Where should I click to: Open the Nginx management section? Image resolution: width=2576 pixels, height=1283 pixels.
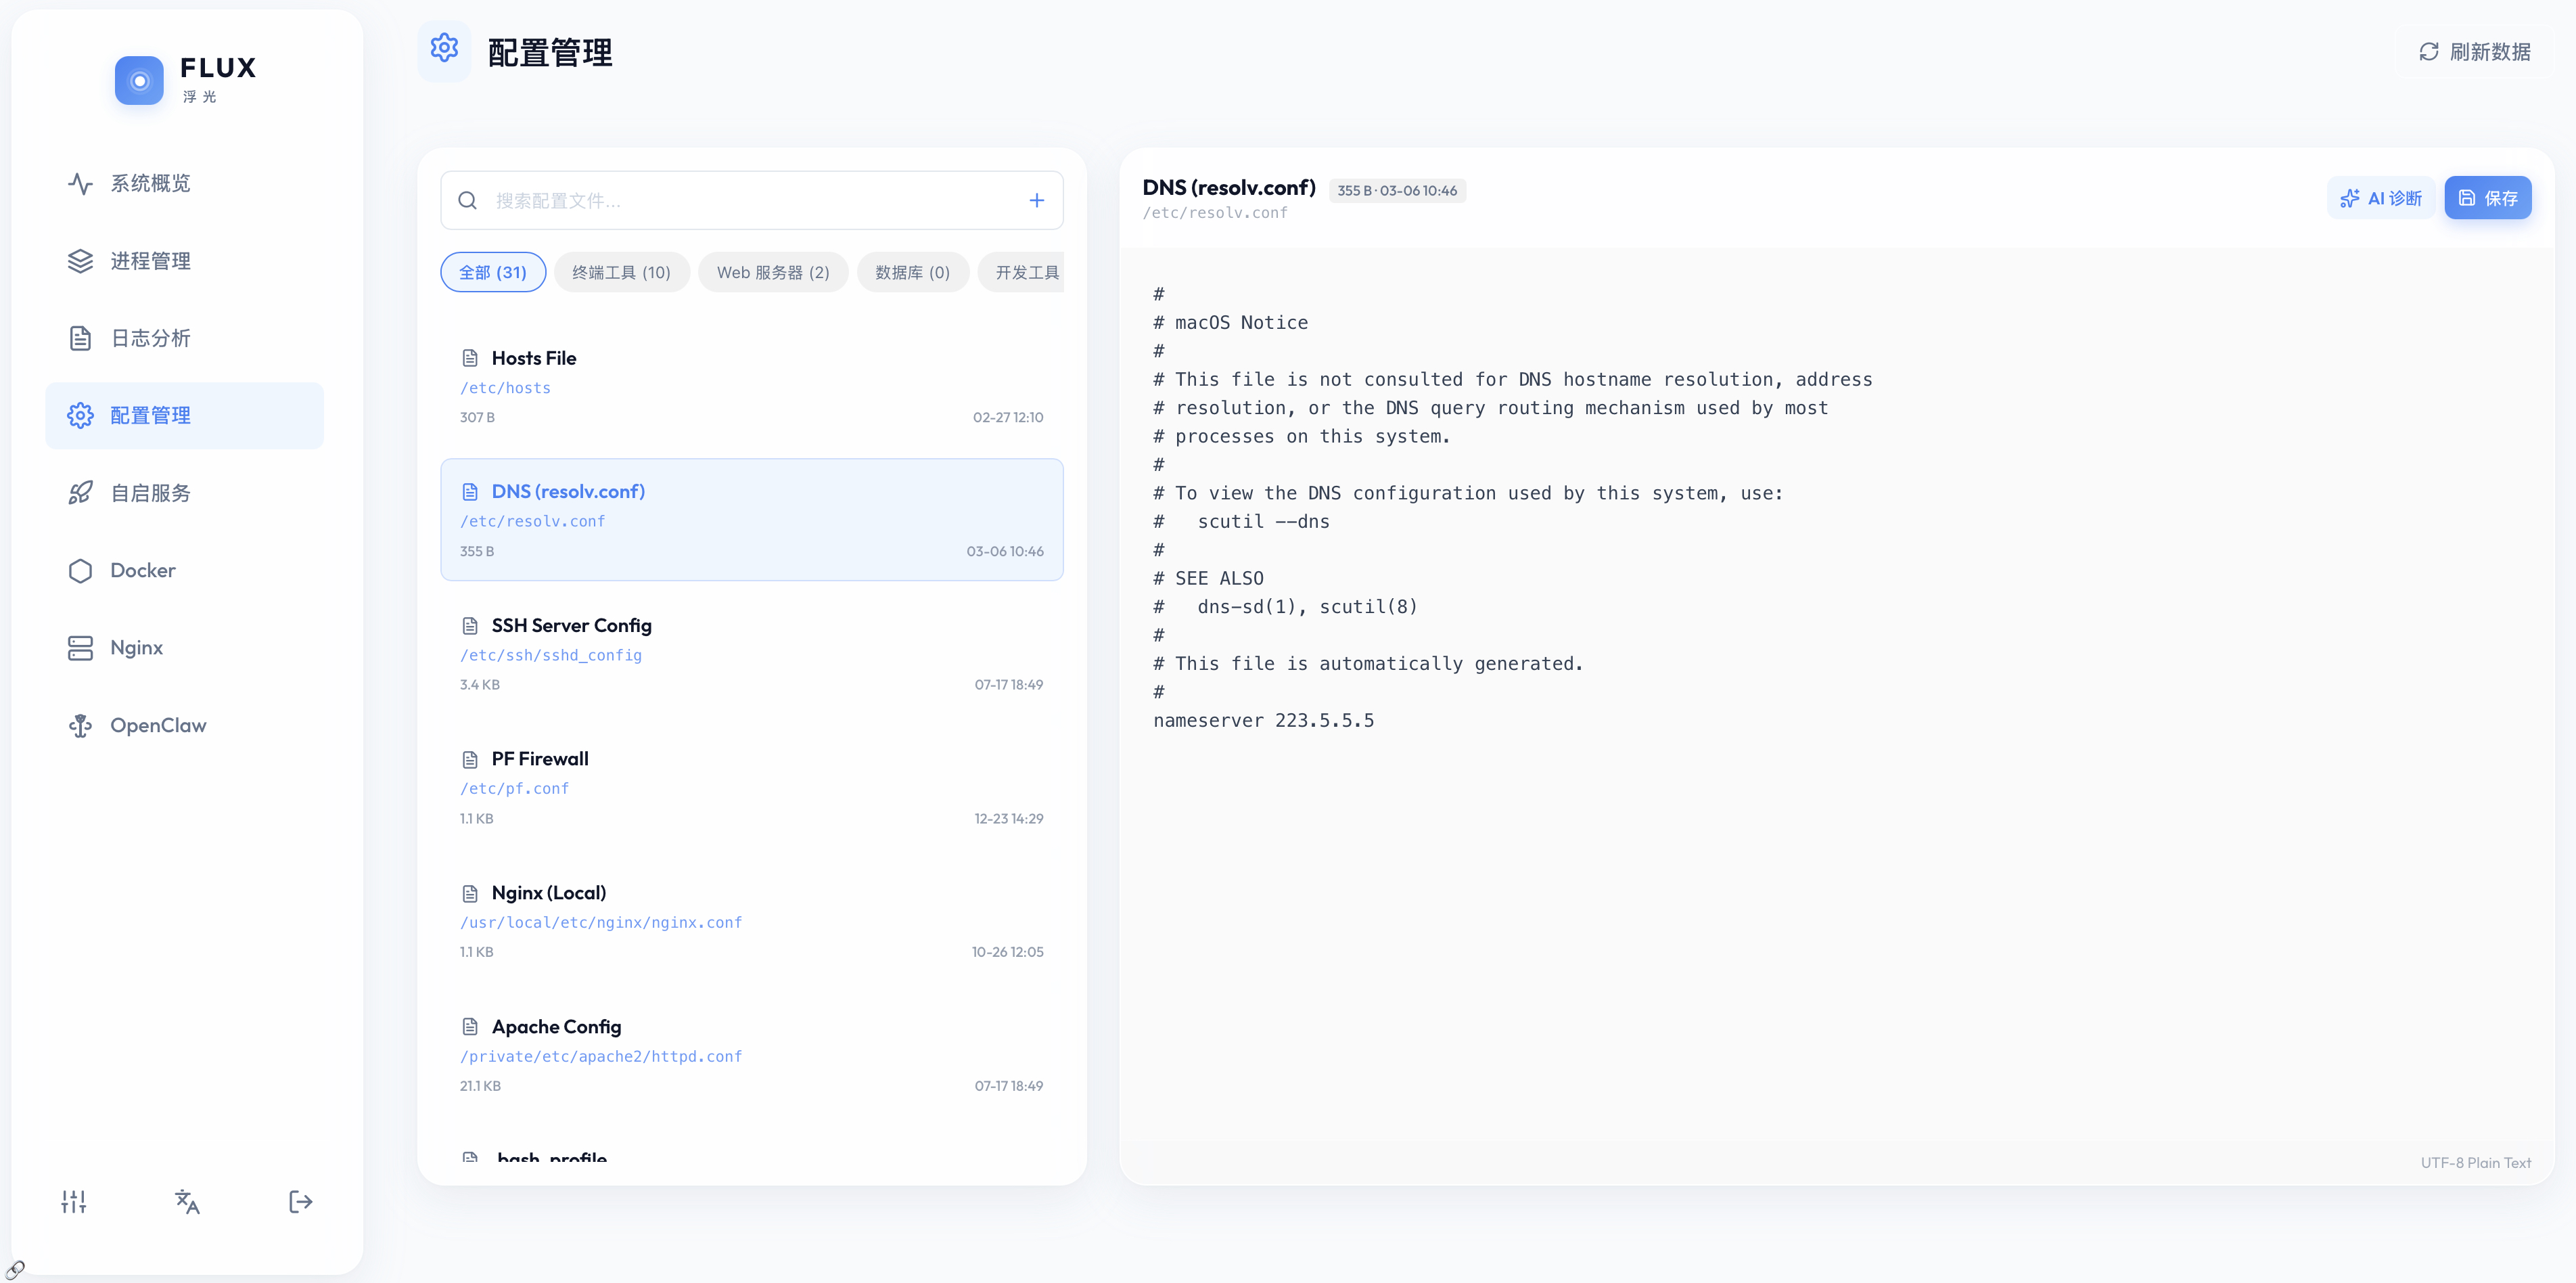pos(81,648)
